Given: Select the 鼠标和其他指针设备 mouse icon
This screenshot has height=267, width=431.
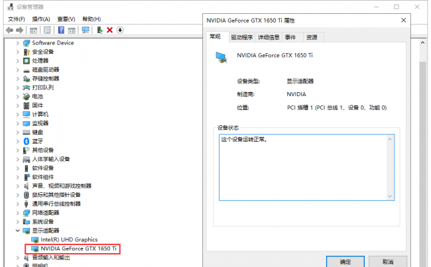Looking at the screenshot, I should (x=27, y=195).
